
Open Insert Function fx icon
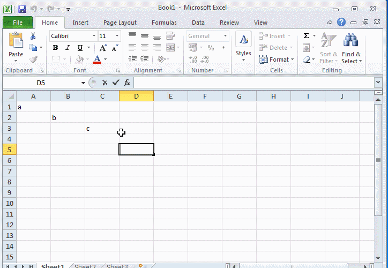point(127,83)
